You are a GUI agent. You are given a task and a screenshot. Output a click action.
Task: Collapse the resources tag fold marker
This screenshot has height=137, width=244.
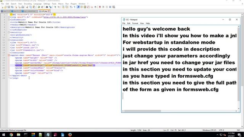pyautogui.click(x=9, y=40)
